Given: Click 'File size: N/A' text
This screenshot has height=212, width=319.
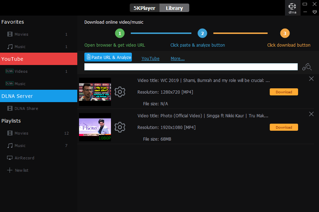Looking at the screenshot, I should (156, 104).
